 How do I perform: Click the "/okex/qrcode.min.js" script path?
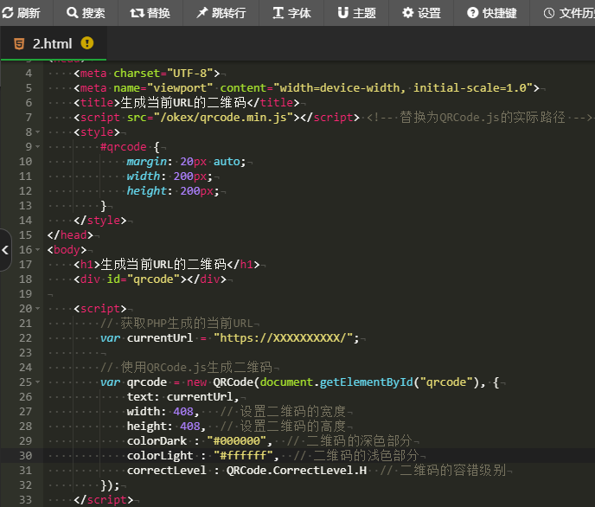227,118
